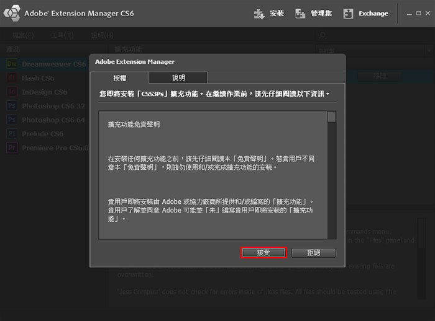This screenshot has width=435, height=321.
Task: Click the 擴充功能 column header
Action: pyautogui.click(x=129, y=49)
